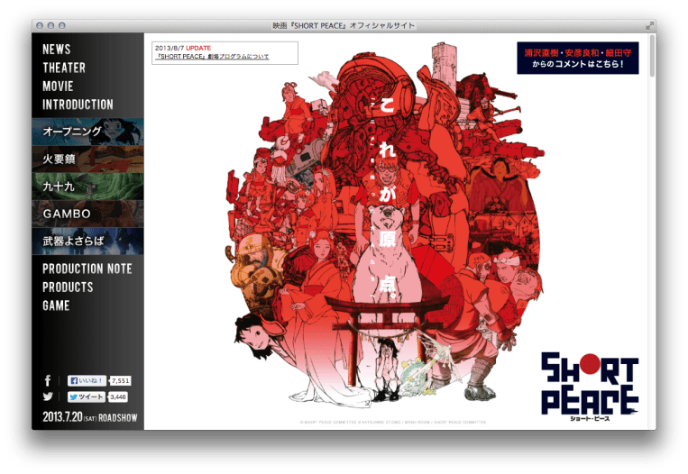Open the NEWS menu item
The image size is (688, 474).
point(57,50)
